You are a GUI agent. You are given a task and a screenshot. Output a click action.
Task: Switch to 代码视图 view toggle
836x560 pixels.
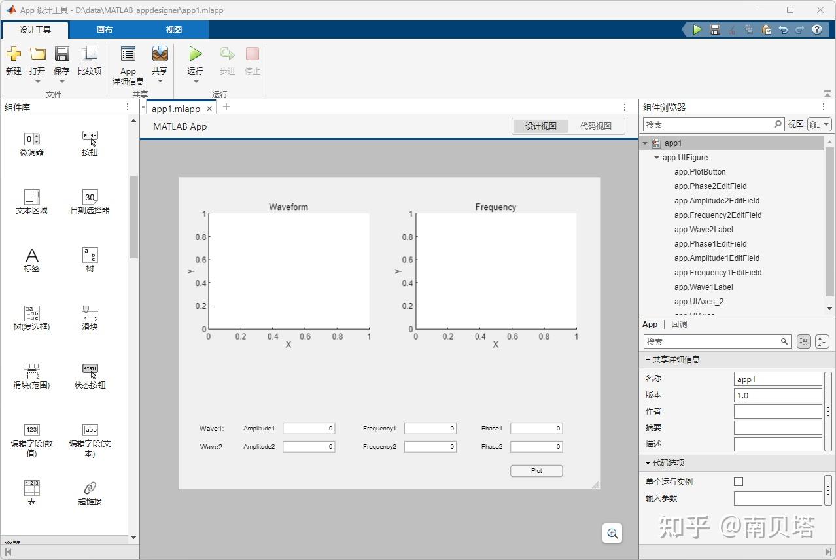point(596,126)
